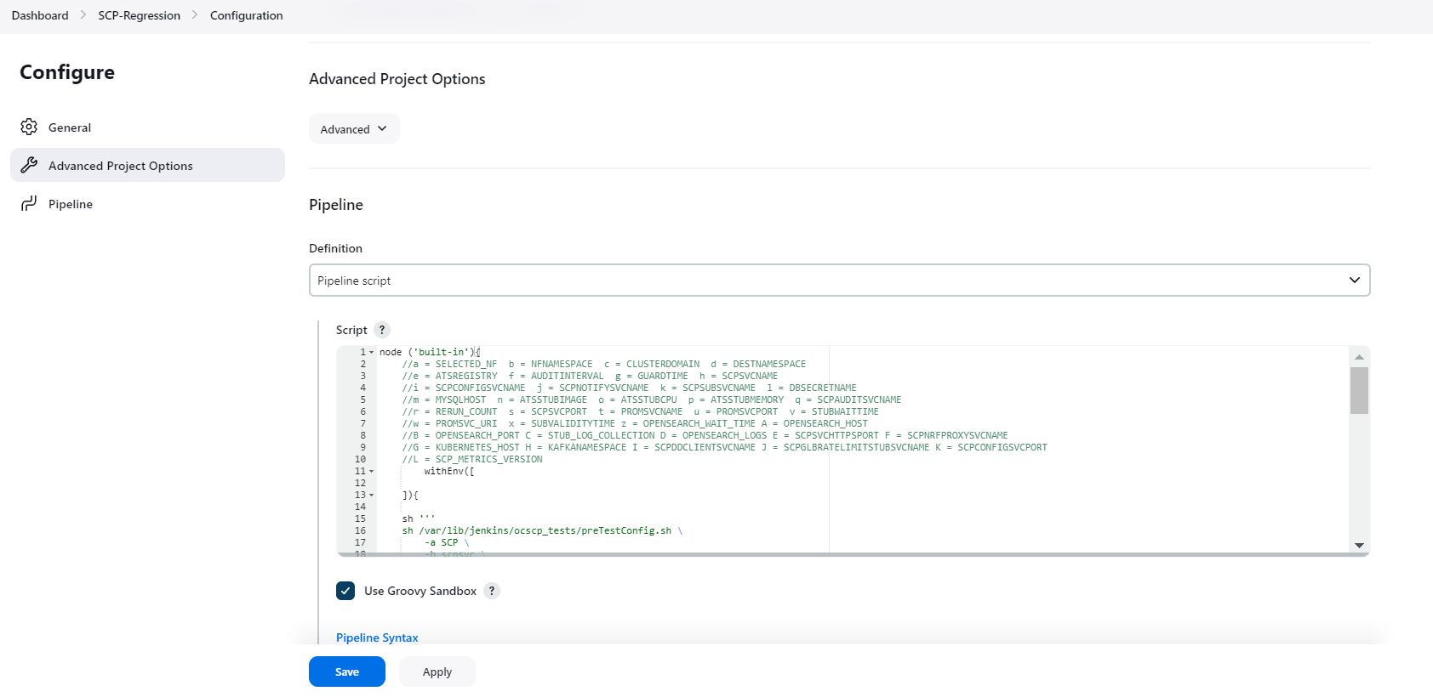
Task: Click the sh ''' line in script
Action: point(419,518)
